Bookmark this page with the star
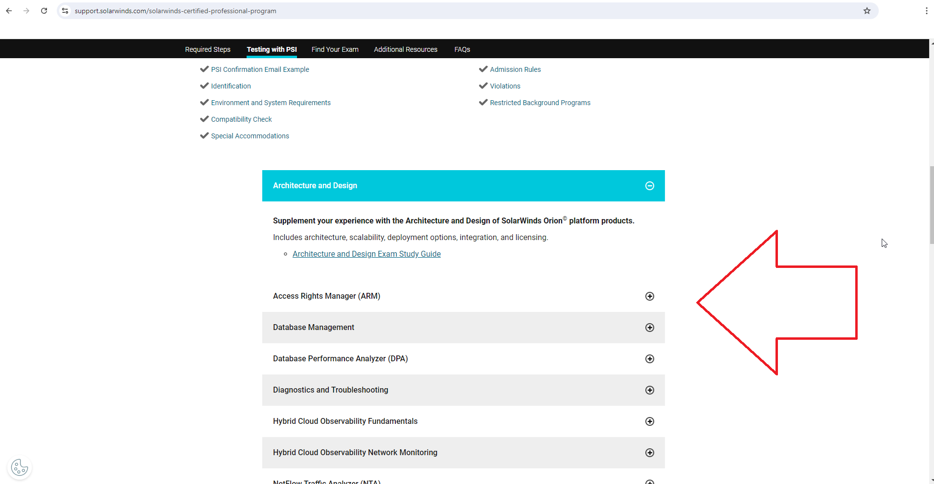The height and width of the screenshot is (484, 934). click(867, 11)
